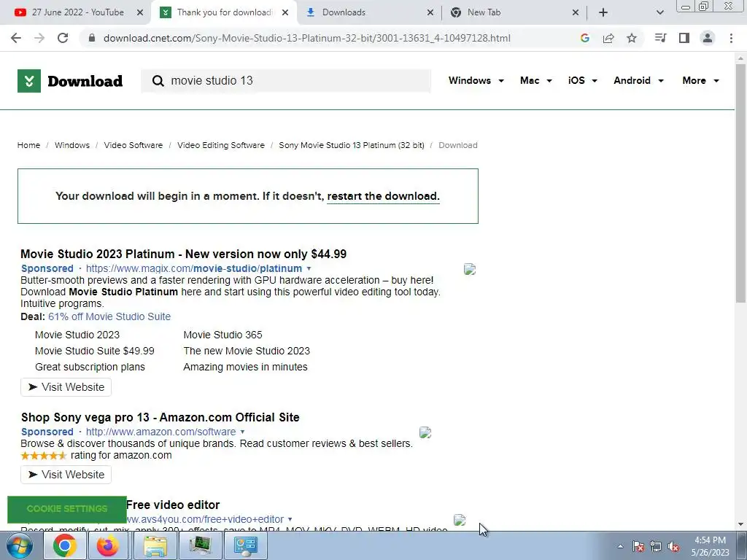The width and height of the screenshot is (747, 560).
Task: Click the green CNET Download logo
Action: tap(70, 81)
